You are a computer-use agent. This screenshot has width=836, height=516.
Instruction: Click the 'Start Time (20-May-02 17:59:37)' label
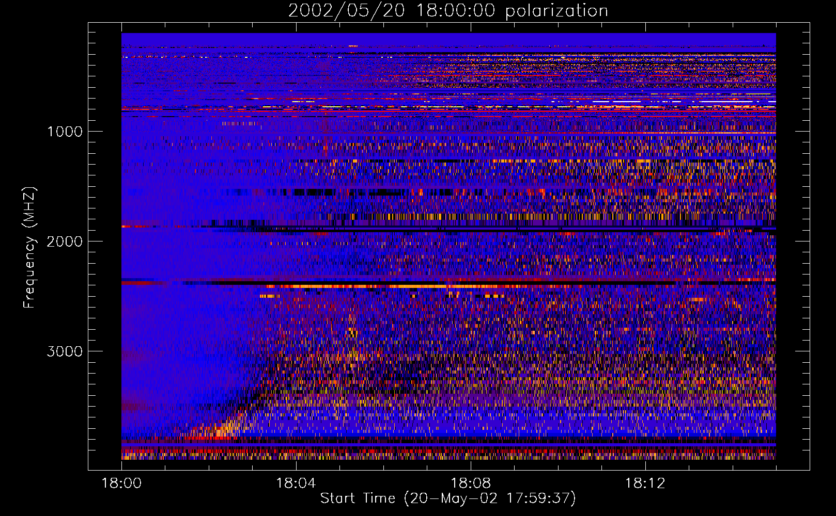pos(448,498)
